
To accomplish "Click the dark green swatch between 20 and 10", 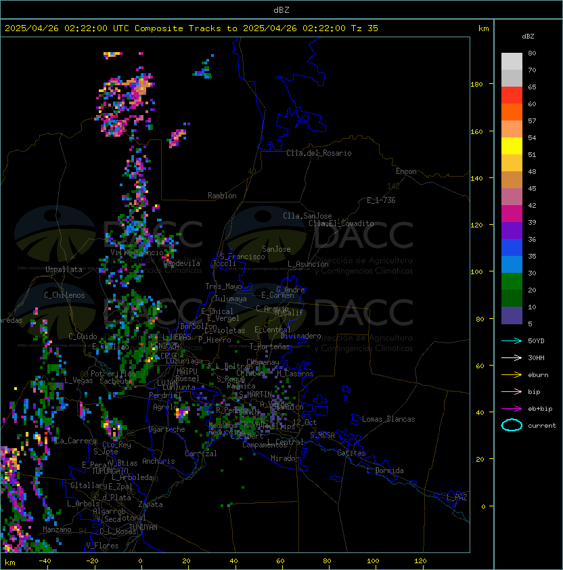I will (512, 298).
